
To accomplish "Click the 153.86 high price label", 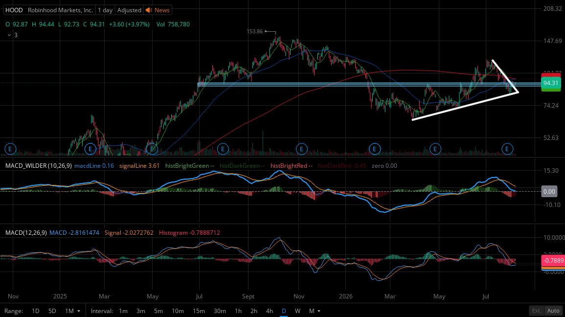I will tap(255, 31).
